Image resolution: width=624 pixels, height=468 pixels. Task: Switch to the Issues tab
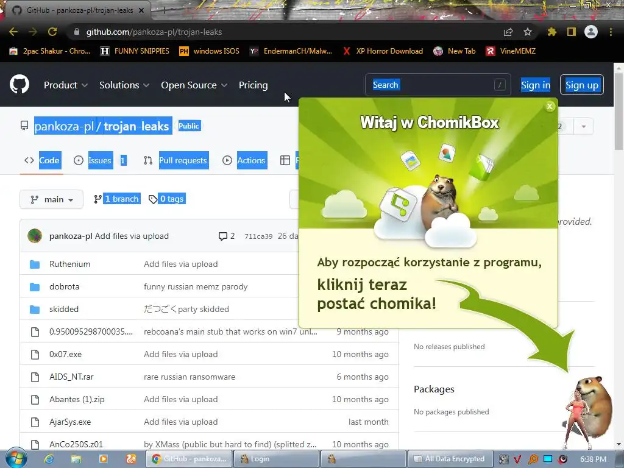click(100, 160)
